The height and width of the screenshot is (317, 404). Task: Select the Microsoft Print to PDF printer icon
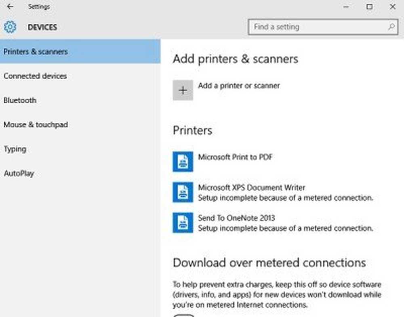(x=183, y=162)
